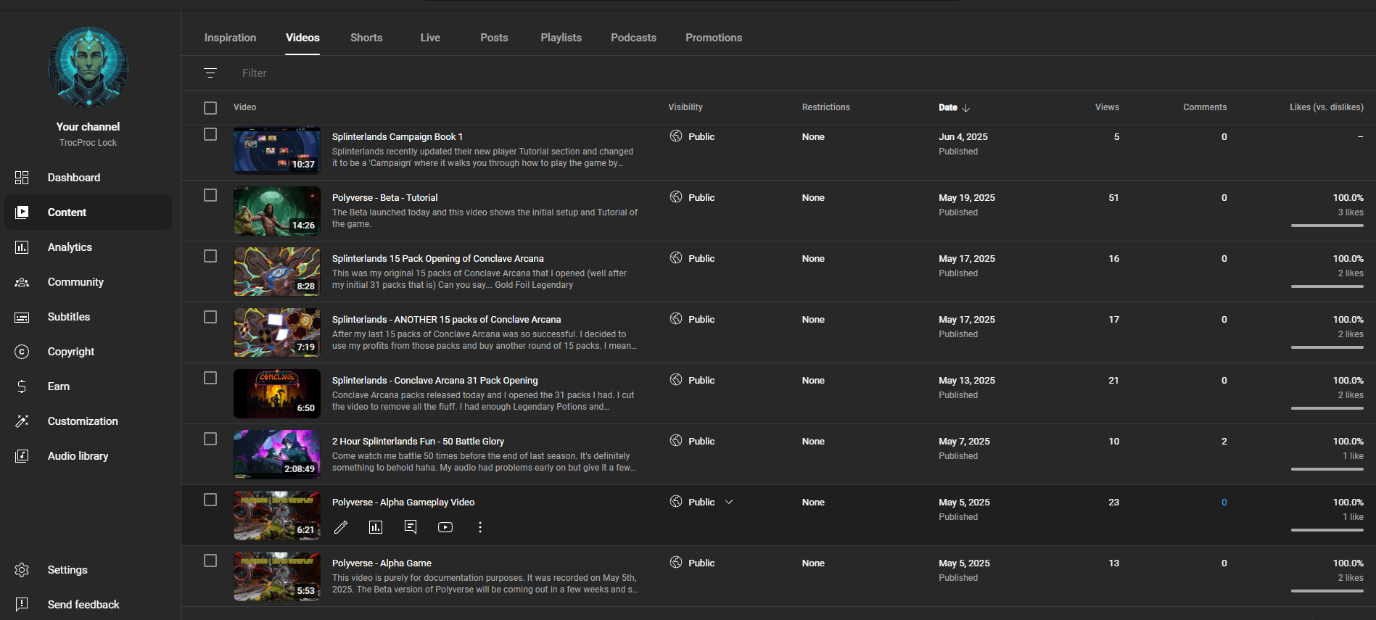
Task: Click globe icon for Splinterlands Campaign Book 1
Action: (x=676, y=136)
